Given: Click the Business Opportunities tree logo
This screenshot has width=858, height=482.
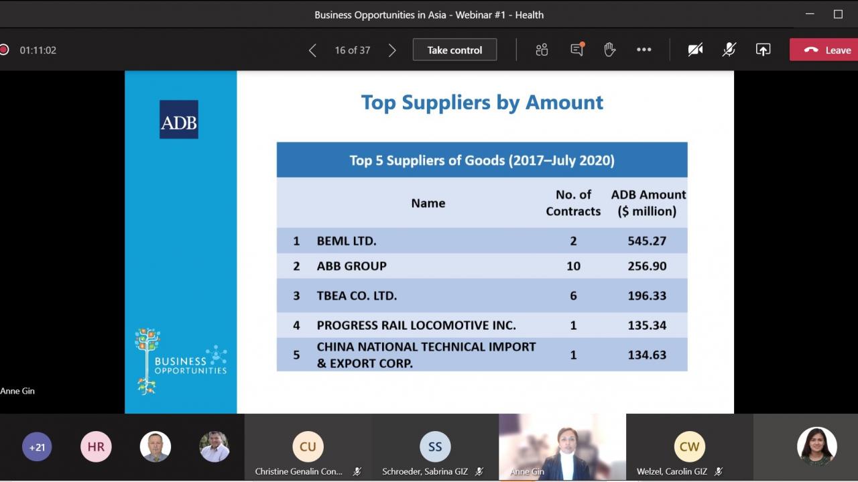Looking at the screenshot, I should pyautogui.click(x=181, y=361).
